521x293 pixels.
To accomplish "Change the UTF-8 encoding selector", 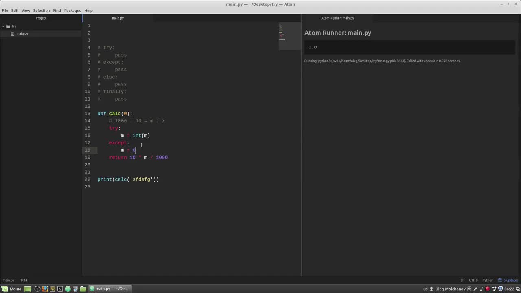I will [473, 280].
